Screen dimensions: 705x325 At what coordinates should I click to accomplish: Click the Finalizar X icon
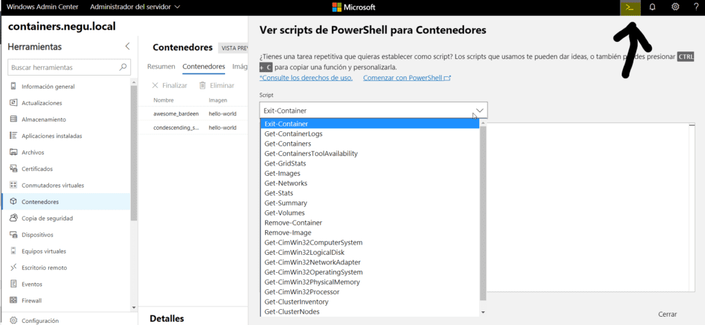(x=155, y=85)
